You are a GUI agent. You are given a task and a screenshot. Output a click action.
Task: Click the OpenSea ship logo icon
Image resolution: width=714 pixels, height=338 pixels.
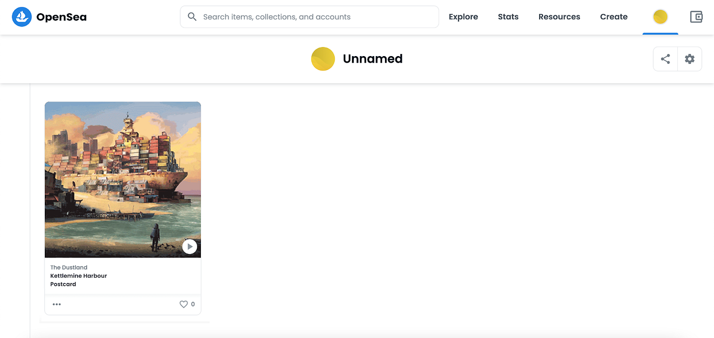click(22, 17)
